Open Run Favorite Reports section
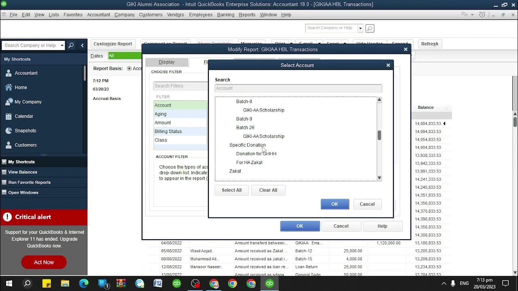This screenshot has width=518, height=291. coord(29,182)
